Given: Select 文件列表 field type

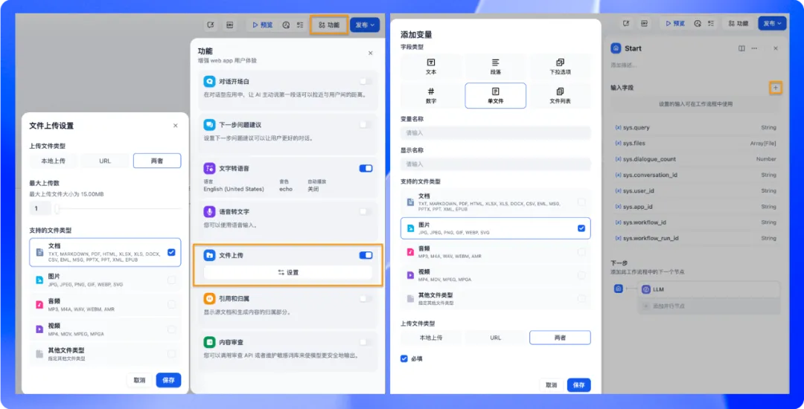Looking at the screenshot, I should click(560, 96).
